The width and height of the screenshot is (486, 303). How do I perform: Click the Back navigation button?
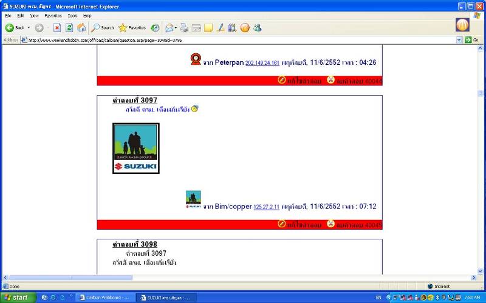pos(15,28)
